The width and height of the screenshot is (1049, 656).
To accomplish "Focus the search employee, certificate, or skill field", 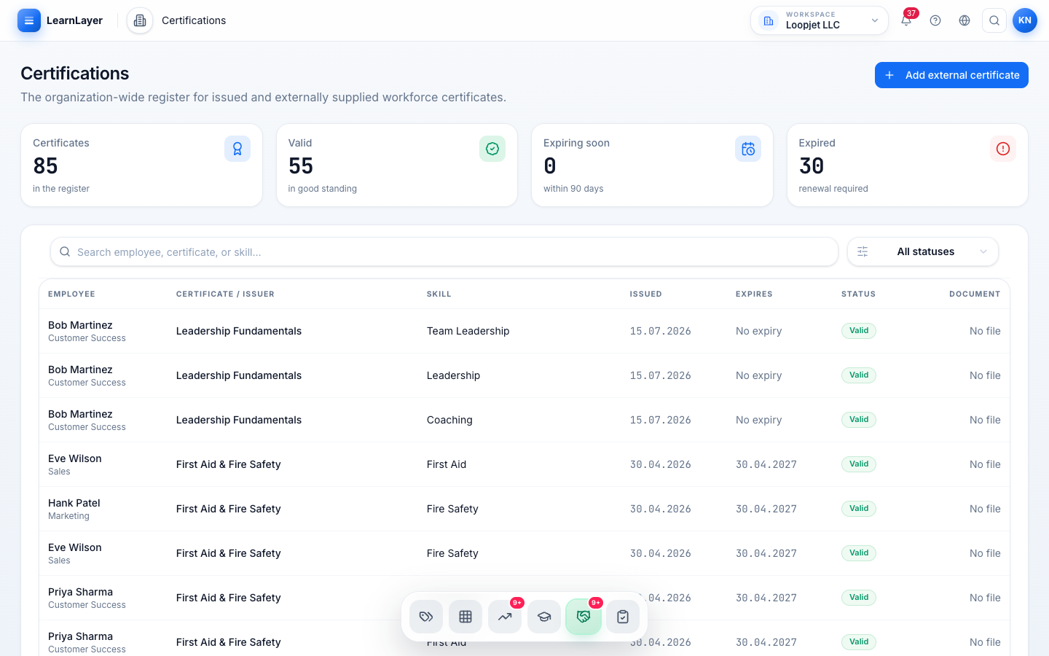I will (444, 251).
